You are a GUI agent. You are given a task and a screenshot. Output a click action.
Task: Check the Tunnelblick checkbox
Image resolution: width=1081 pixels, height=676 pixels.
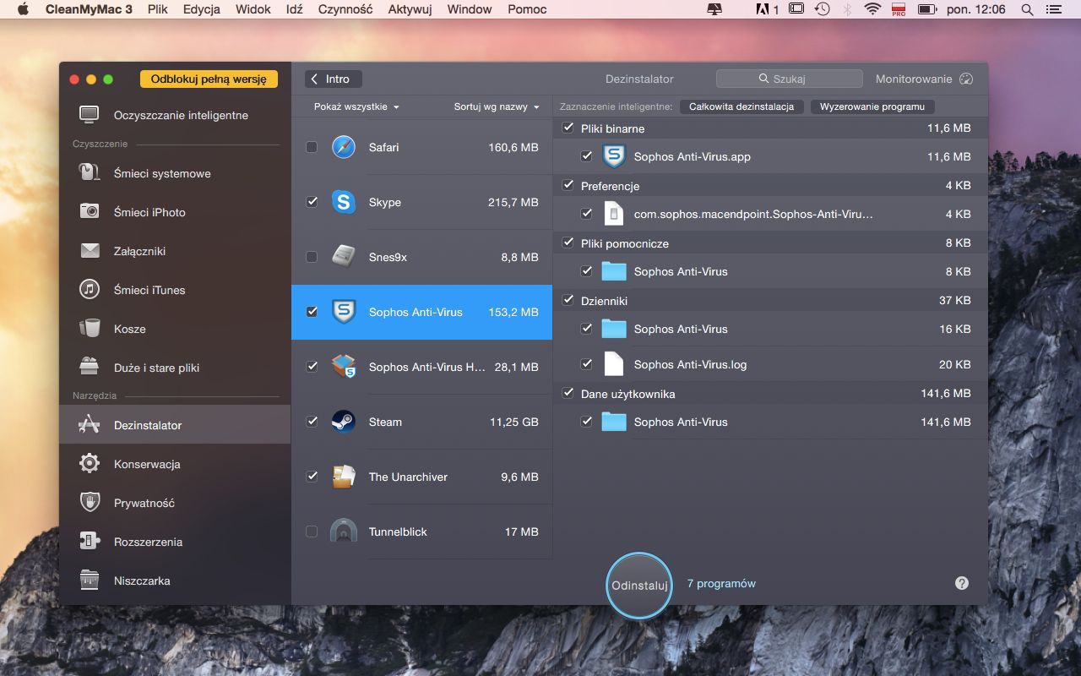coord(312,532)
